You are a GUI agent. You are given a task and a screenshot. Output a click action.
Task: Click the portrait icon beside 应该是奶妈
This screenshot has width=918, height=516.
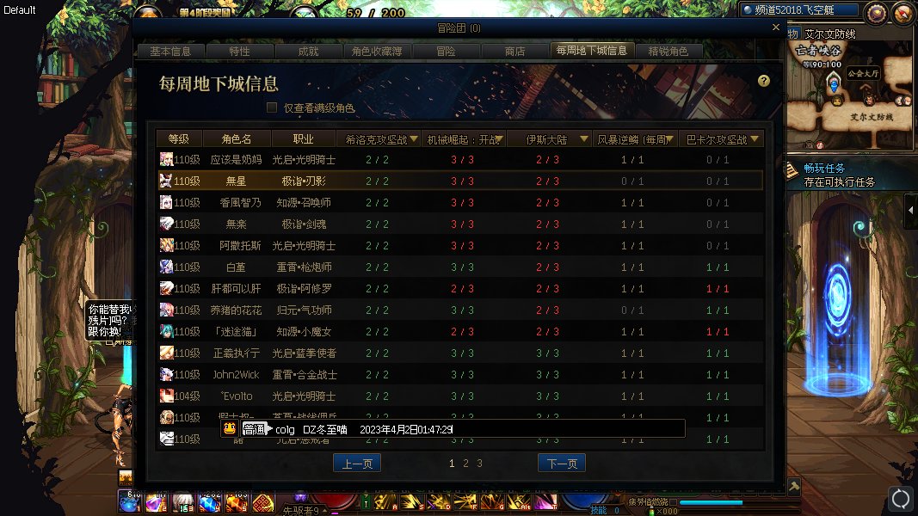point(166,159)
